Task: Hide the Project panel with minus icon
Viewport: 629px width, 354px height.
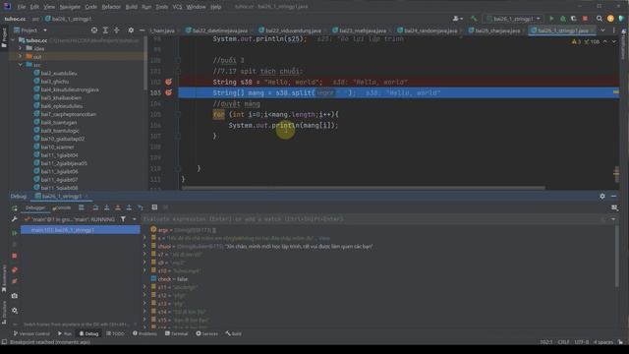Action: tap(142, 30)
